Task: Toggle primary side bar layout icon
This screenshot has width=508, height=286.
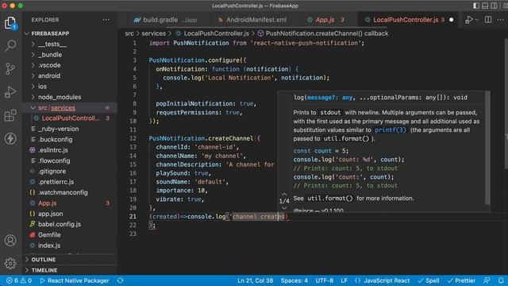Action: click(476, 6)
